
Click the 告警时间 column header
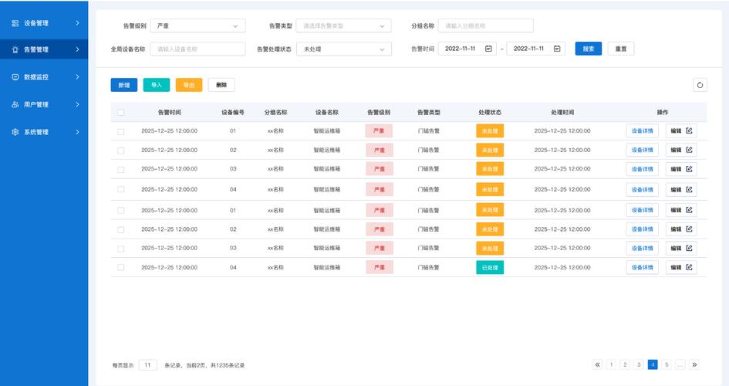tap(170, 113)
